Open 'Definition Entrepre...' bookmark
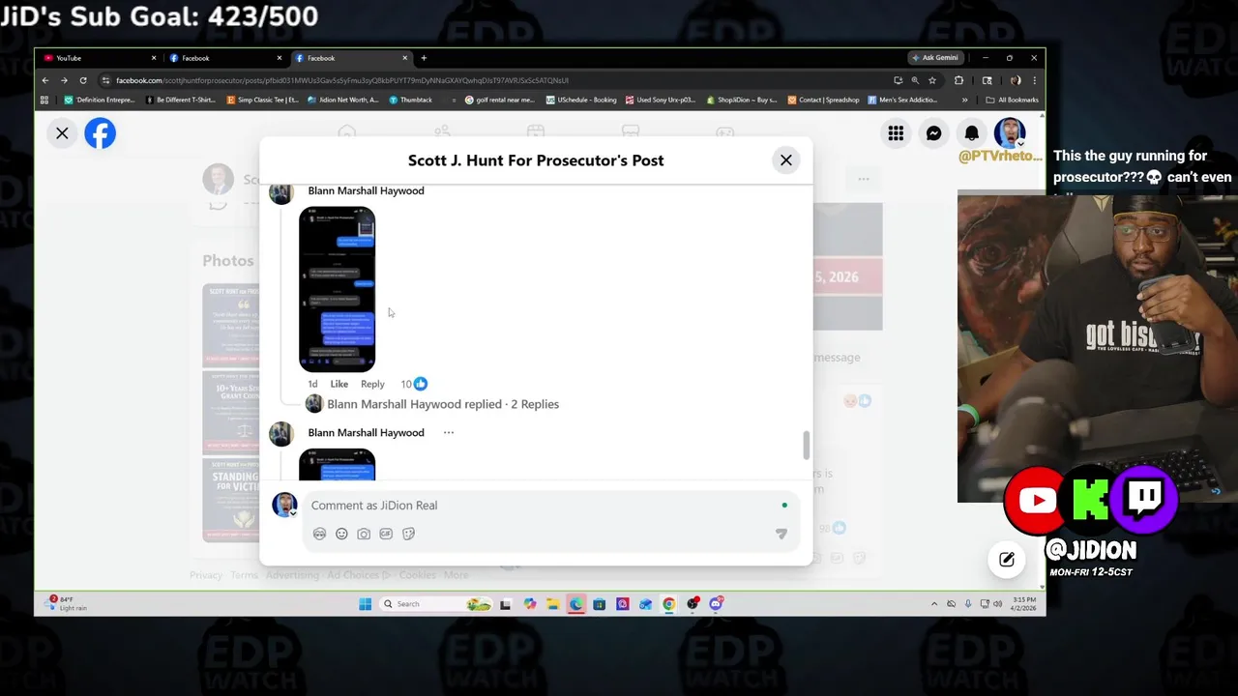1238x696 pixels. click(100, 100)
